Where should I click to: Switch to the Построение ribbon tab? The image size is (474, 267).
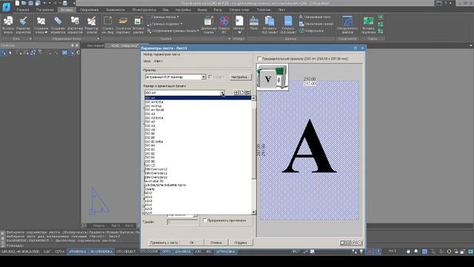pyautogui.click(x=44, y=10)
